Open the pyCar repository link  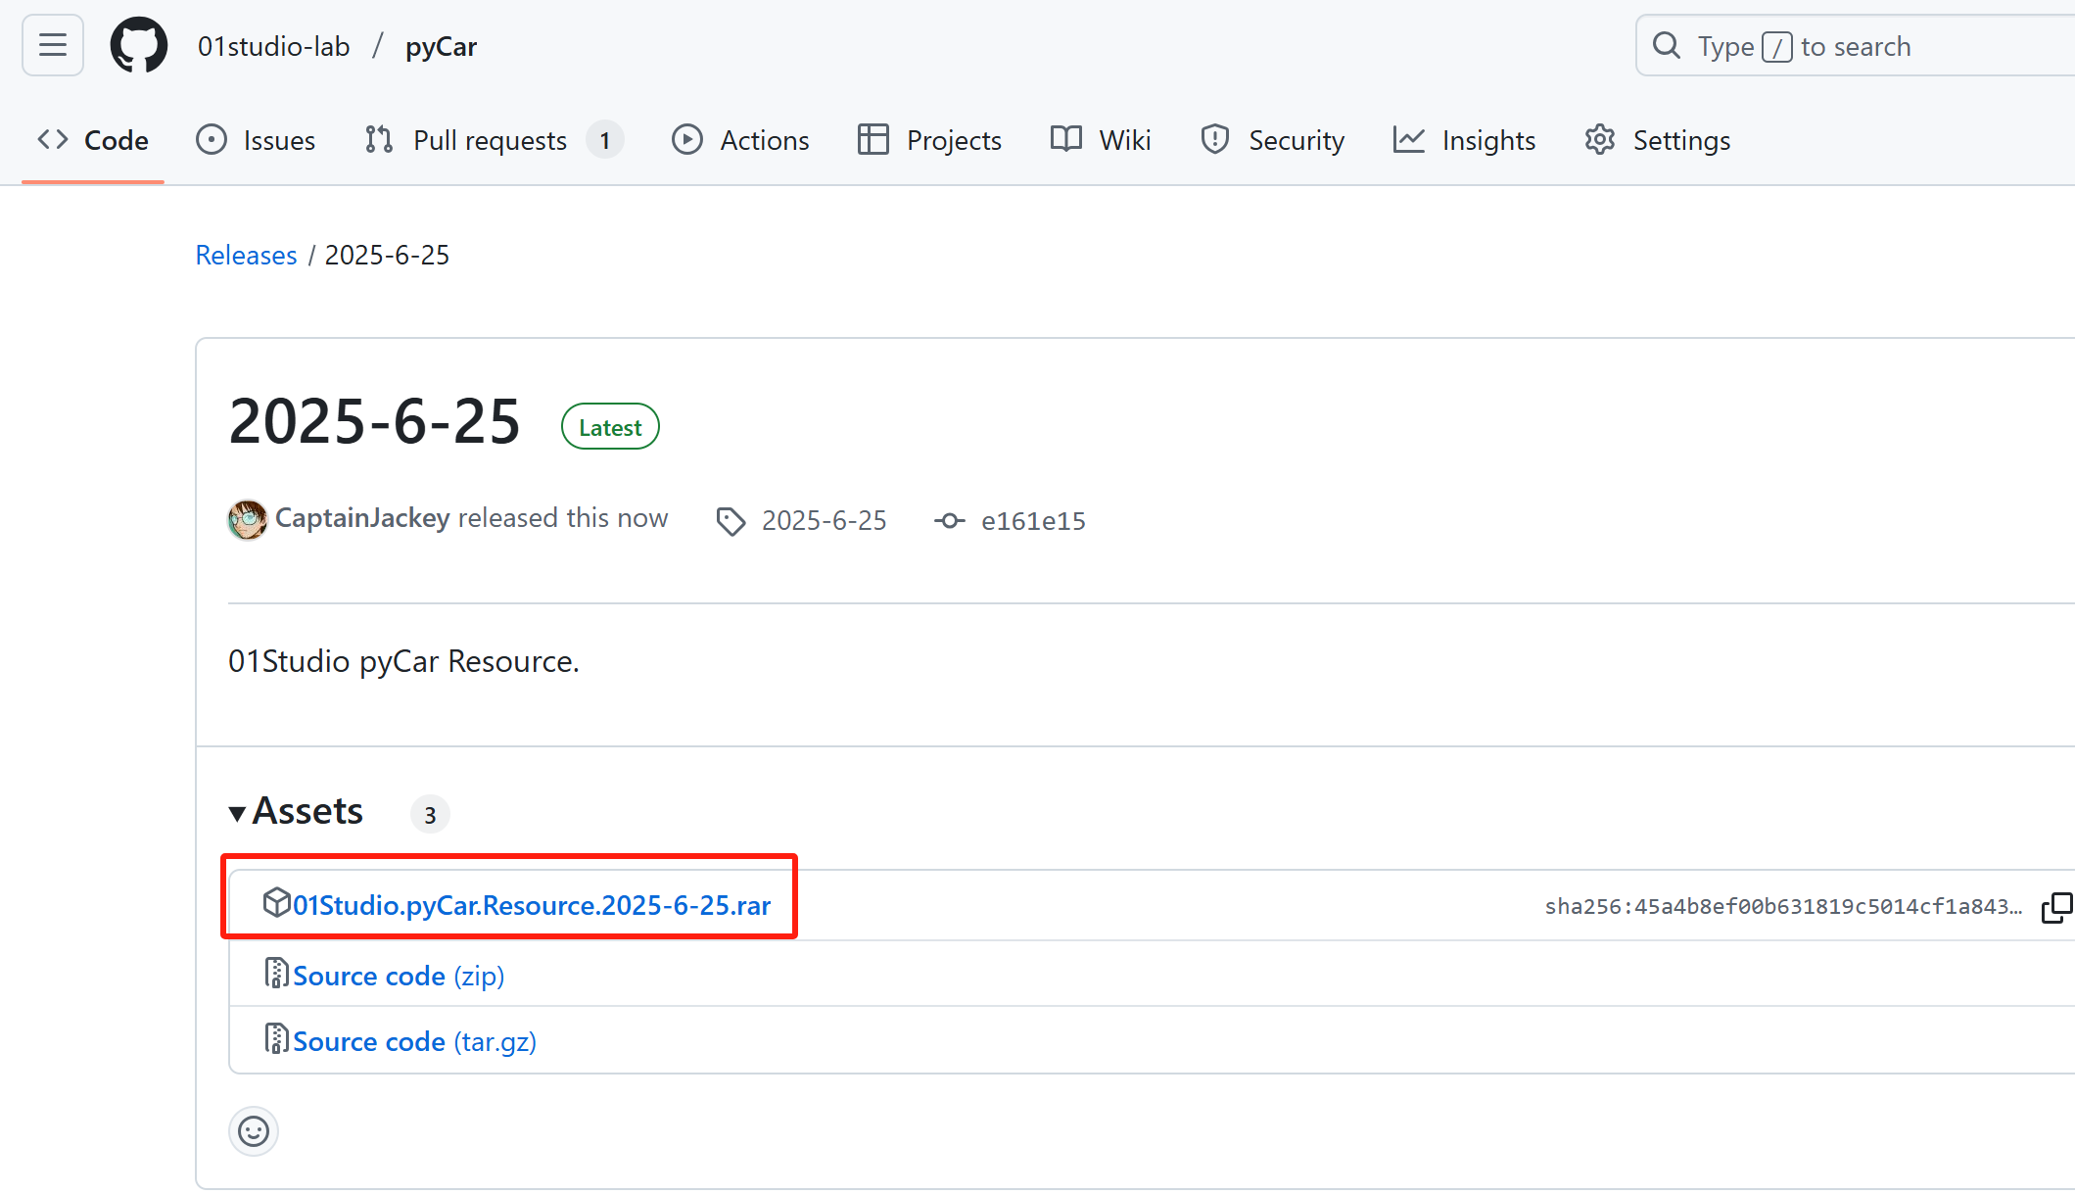pos(441,46)
